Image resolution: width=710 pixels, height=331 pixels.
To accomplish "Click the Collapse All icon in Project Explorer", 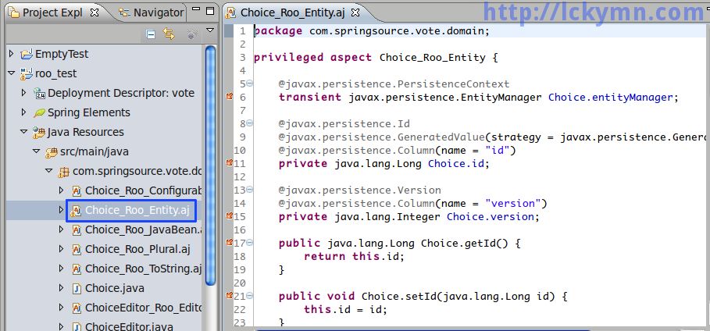I will tap(151, 34).
